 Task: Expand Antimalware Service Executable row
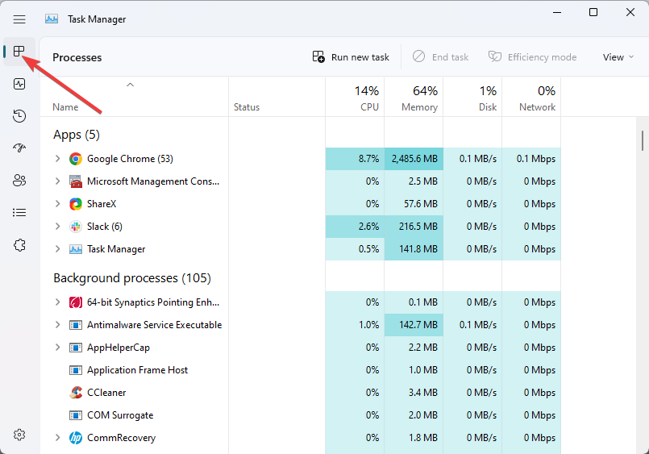pos(57,325)
